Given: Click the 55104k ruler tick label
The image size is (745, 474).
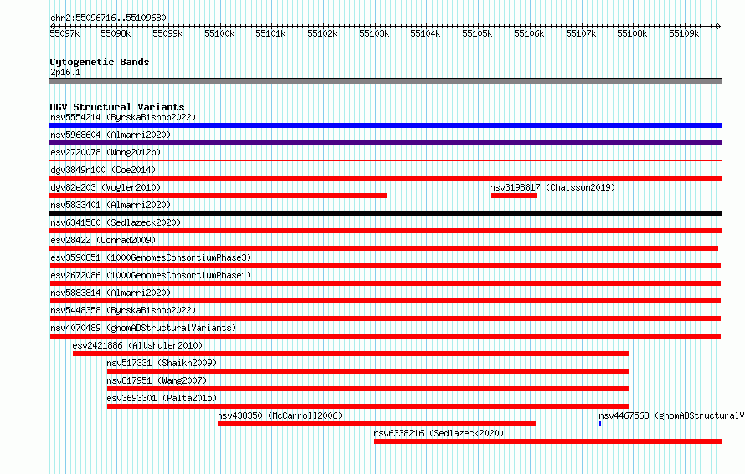Looking at the screenshot, I should tap(426, 33).
